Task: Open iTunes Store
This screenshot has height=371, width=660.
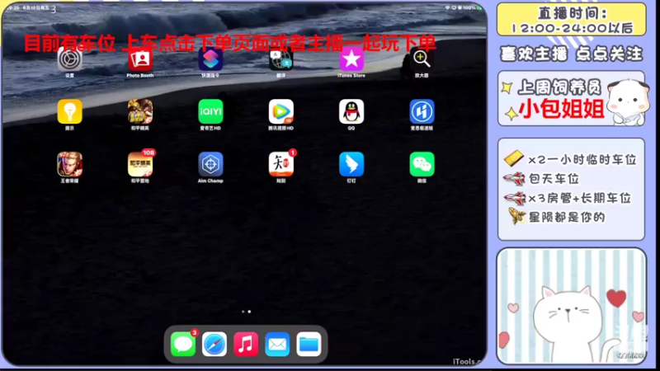Action: tap(351, 59)
